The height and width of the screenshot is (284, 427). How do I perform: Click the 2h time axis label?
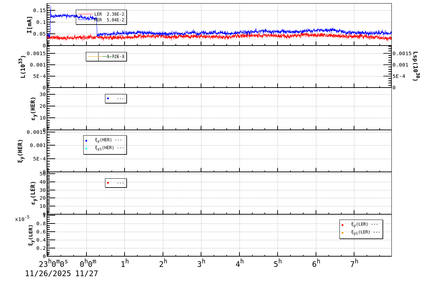pyautogui.click(x=163, y=263)
